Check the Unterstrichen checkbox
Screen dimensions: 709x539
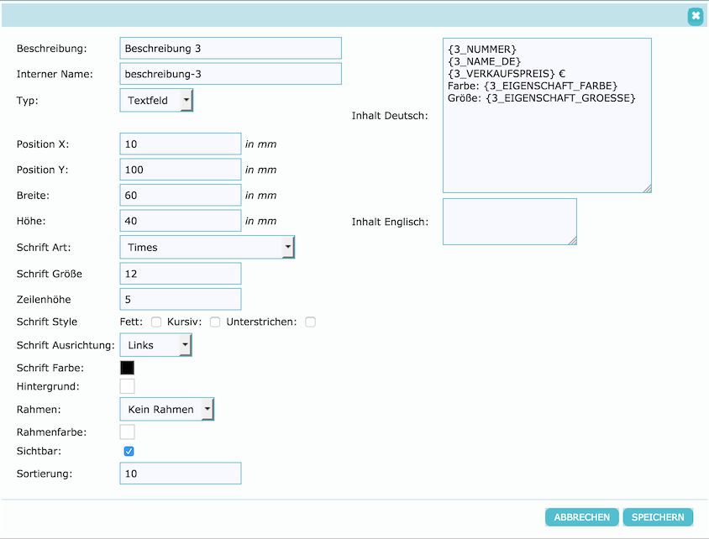(311, 322)
